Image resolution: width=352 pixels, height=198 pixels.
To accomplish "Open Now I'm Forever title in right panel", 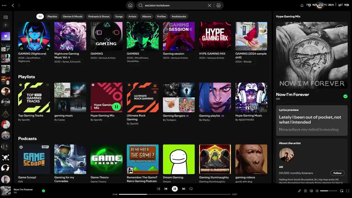I will click(x=293, y=94).
